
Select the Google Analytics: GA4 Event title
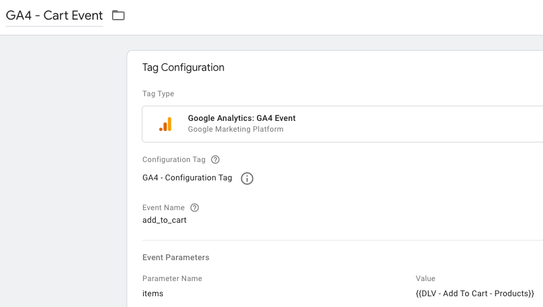pyautogui.click(x=241, y=118)
